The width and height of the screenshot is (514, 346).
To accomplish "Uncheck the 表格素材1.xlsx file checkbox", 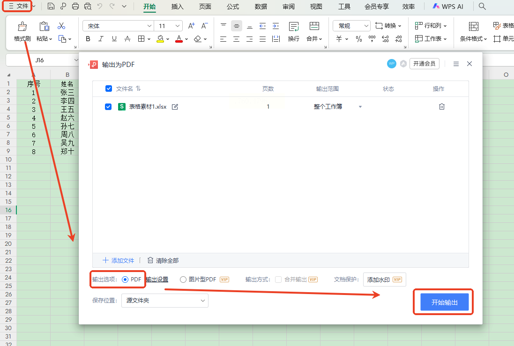I will point(108,107).
